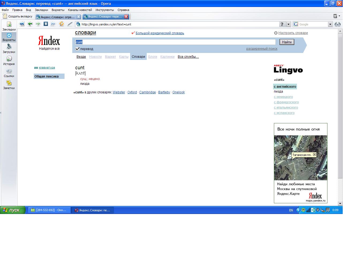Open the Закладки menu in menu bar

point(41,10)
